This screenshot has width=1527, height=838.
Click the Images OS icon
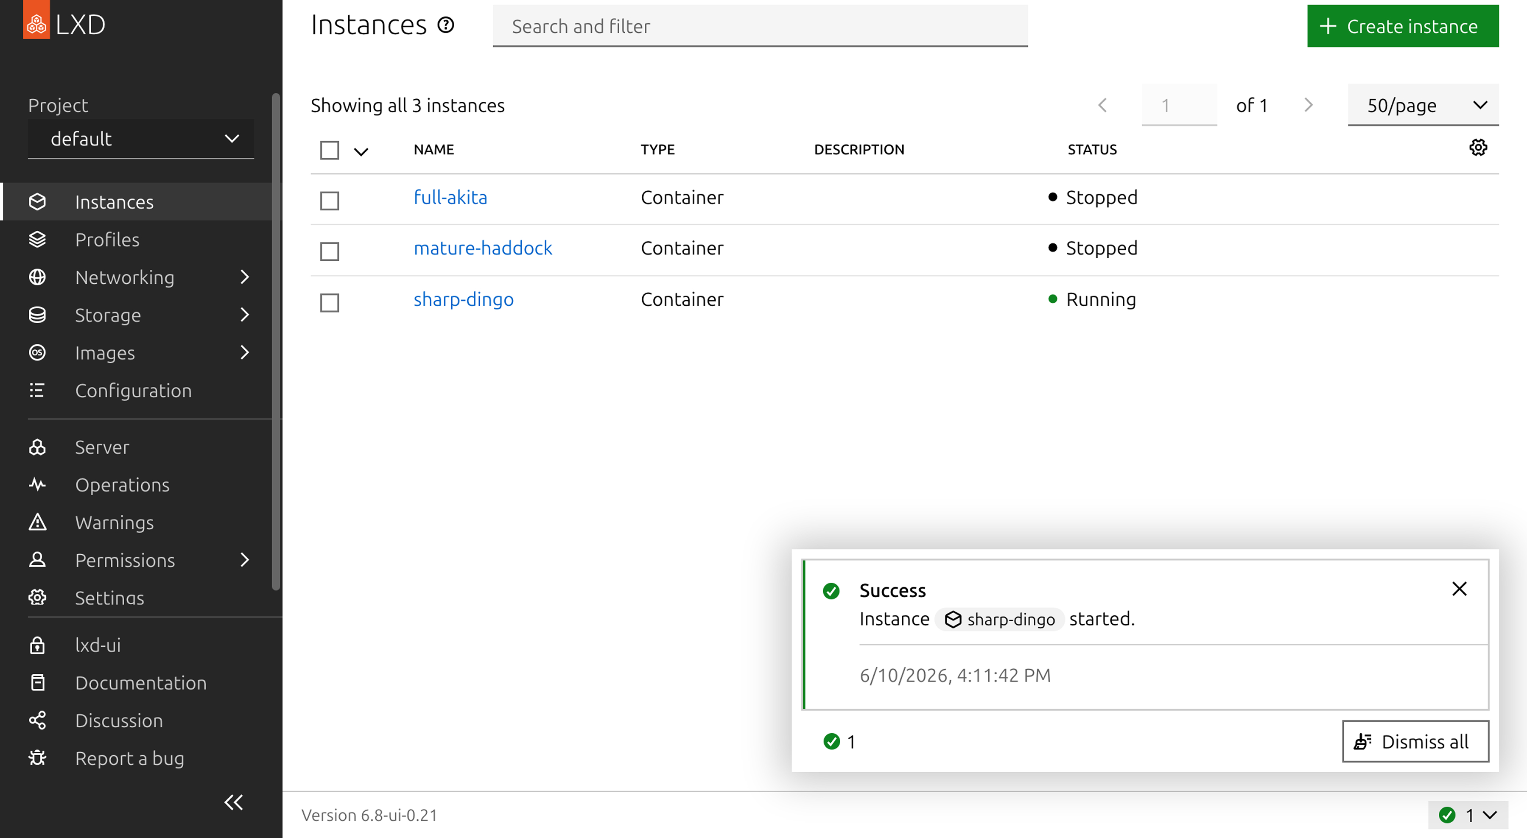(37, 352)
